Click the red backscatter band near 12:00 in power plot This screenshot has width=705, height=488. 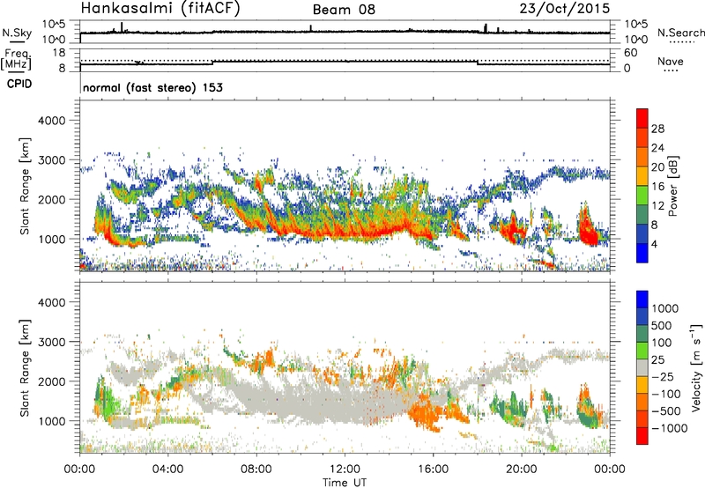(x=346, y=233)
